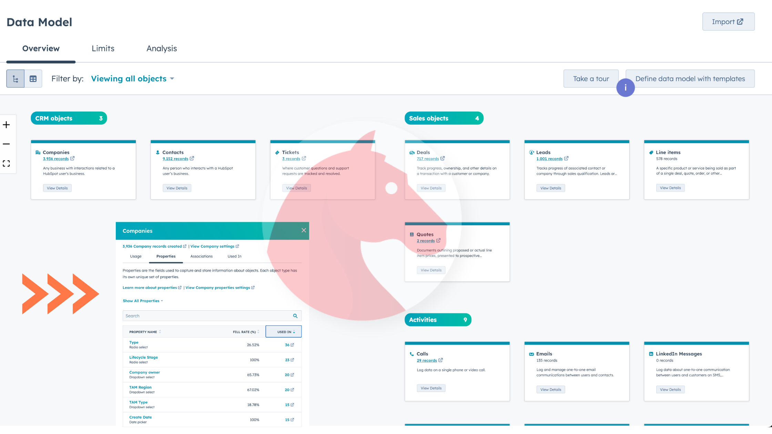Toggle the Used In column sort order
Screen dimensions: 772x434
284,331
